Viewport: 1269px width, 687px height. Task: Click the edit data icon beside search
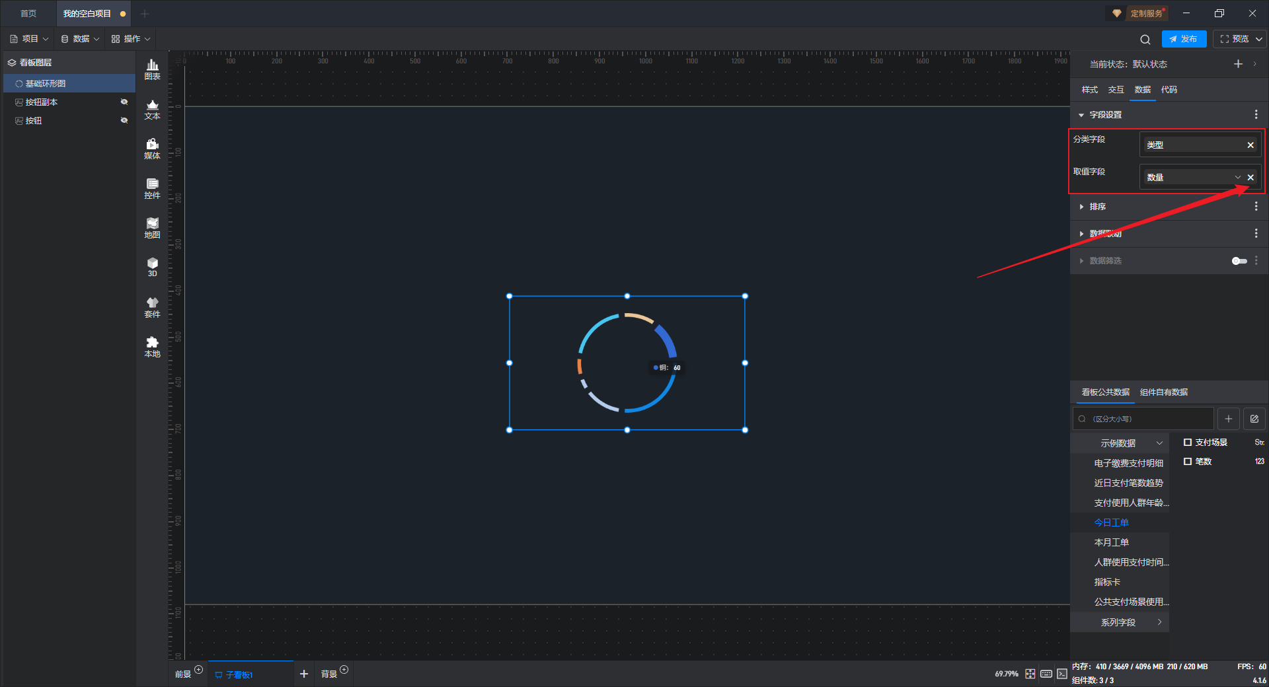pos(1254,419)
